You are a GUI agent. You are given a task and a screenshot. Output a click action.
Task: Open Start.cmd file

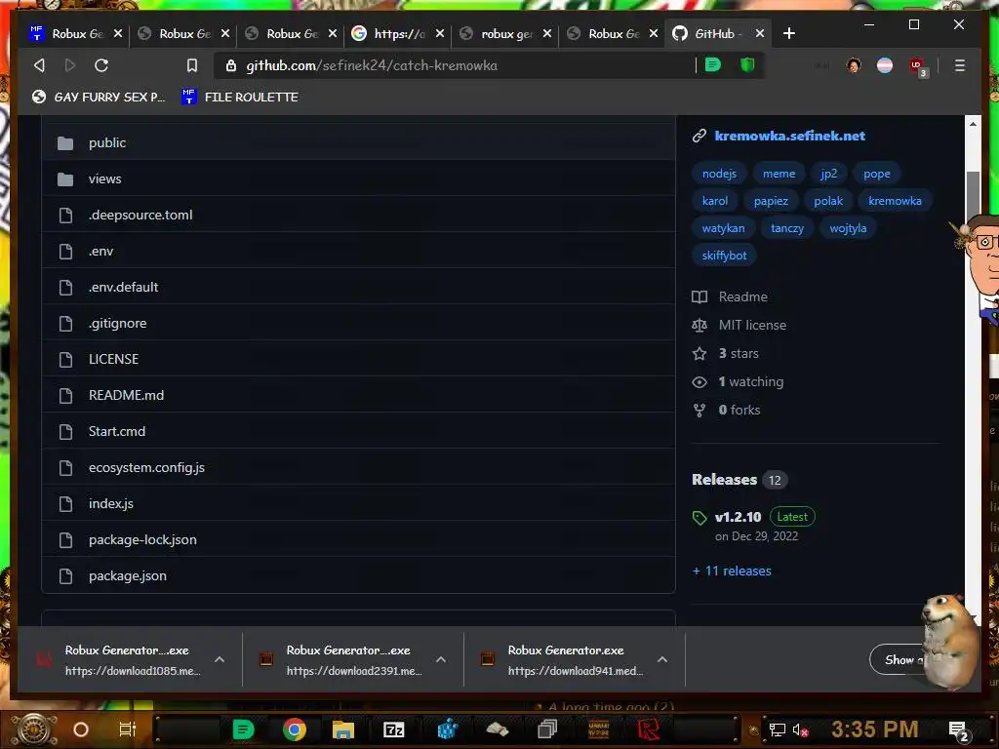pyautogui.click(x=117, y=432)
